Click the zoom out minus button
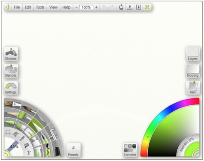204x161 pixels. coord(76,7)
